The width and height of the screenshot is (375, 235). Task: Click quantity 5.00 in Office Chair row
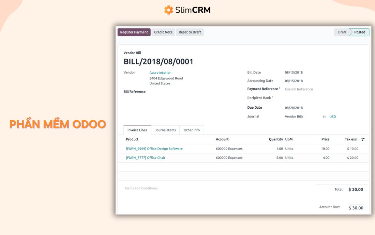[280, 158]
